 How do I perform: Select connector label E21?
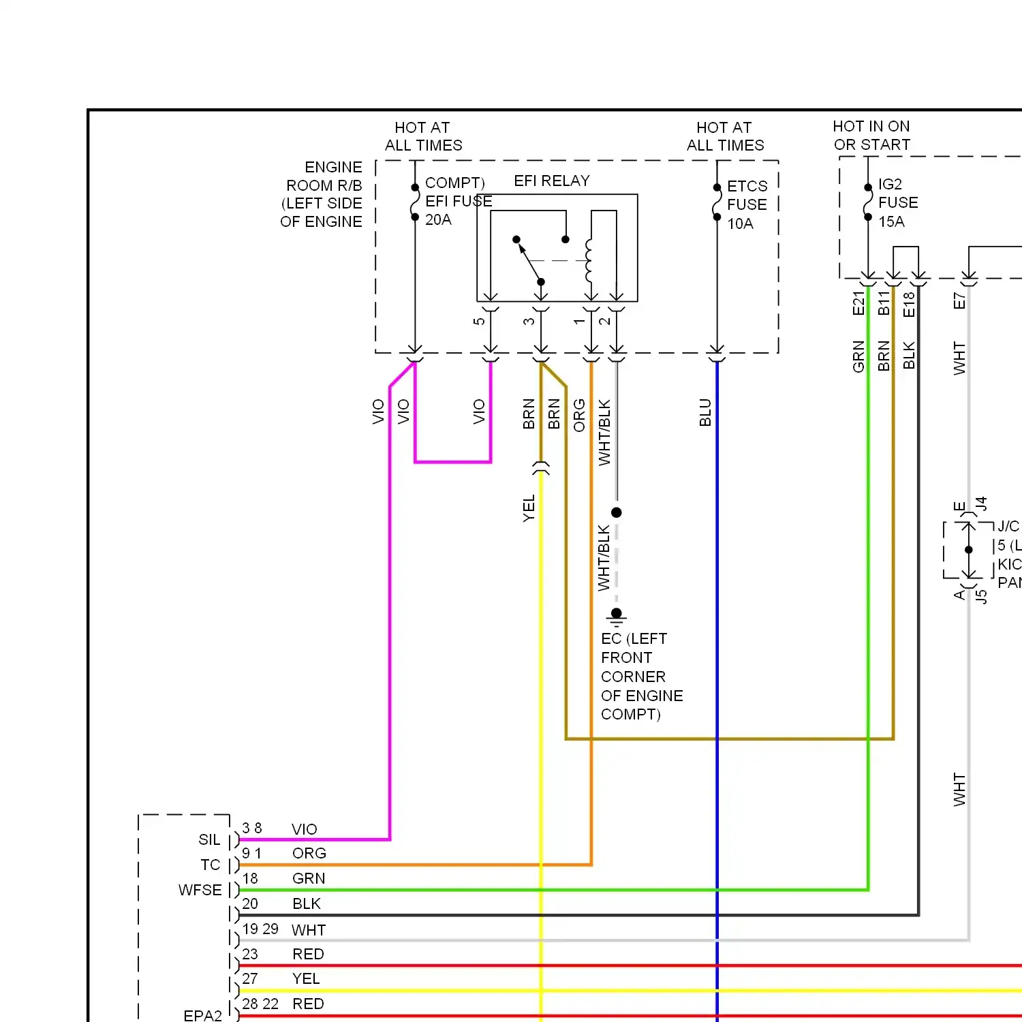[x=858, y=303]
